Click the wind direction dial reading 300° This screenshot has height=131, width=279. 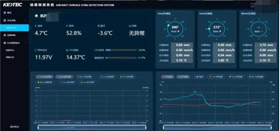(175, 29)
